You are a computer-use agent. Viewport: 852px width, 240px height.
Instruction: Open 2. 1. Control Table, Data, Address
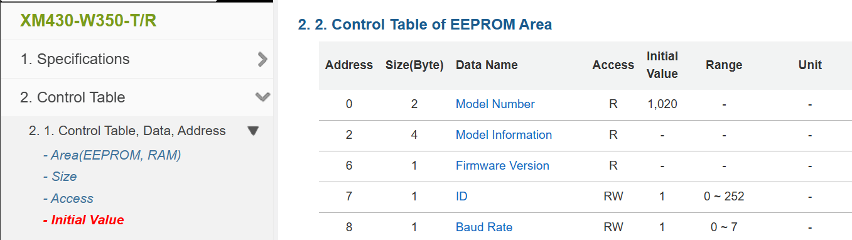127,131
